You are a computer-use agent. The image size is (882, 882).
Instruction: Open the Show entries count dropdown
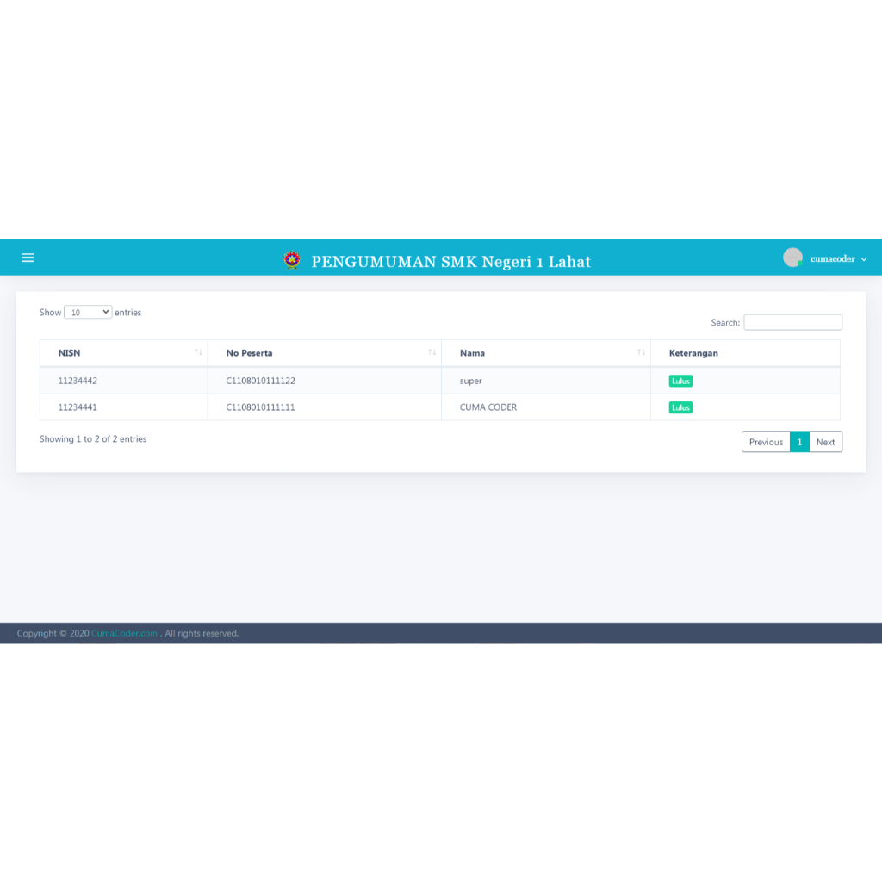88,312
